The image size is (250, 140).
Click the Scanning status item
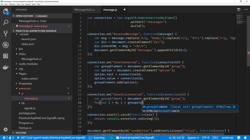97,138
